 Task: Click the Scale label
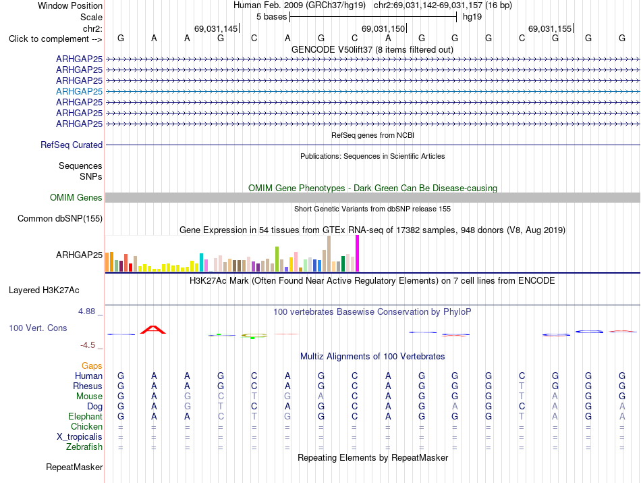coord(91,17)
